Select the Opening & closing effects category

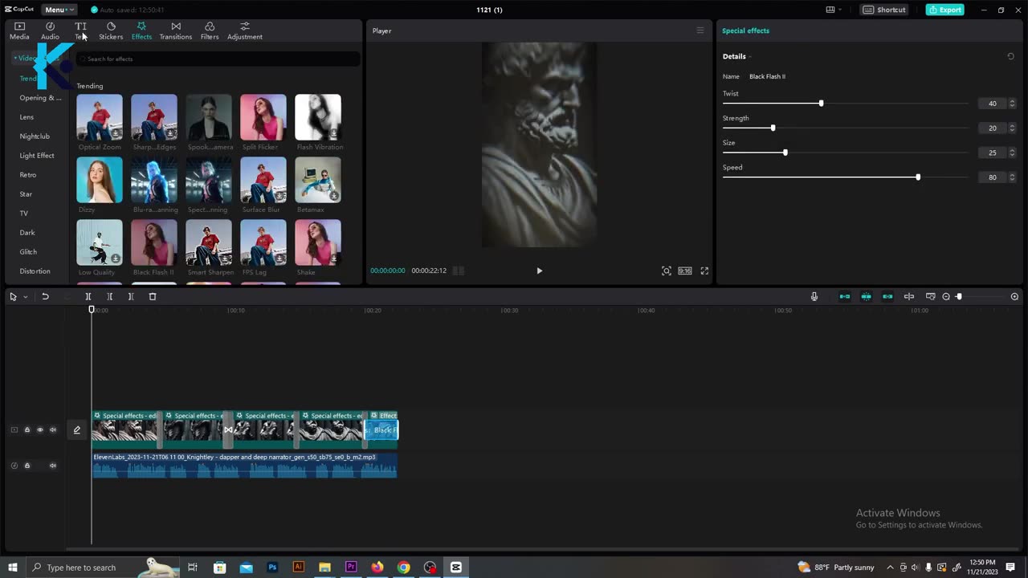click(40, 98)
